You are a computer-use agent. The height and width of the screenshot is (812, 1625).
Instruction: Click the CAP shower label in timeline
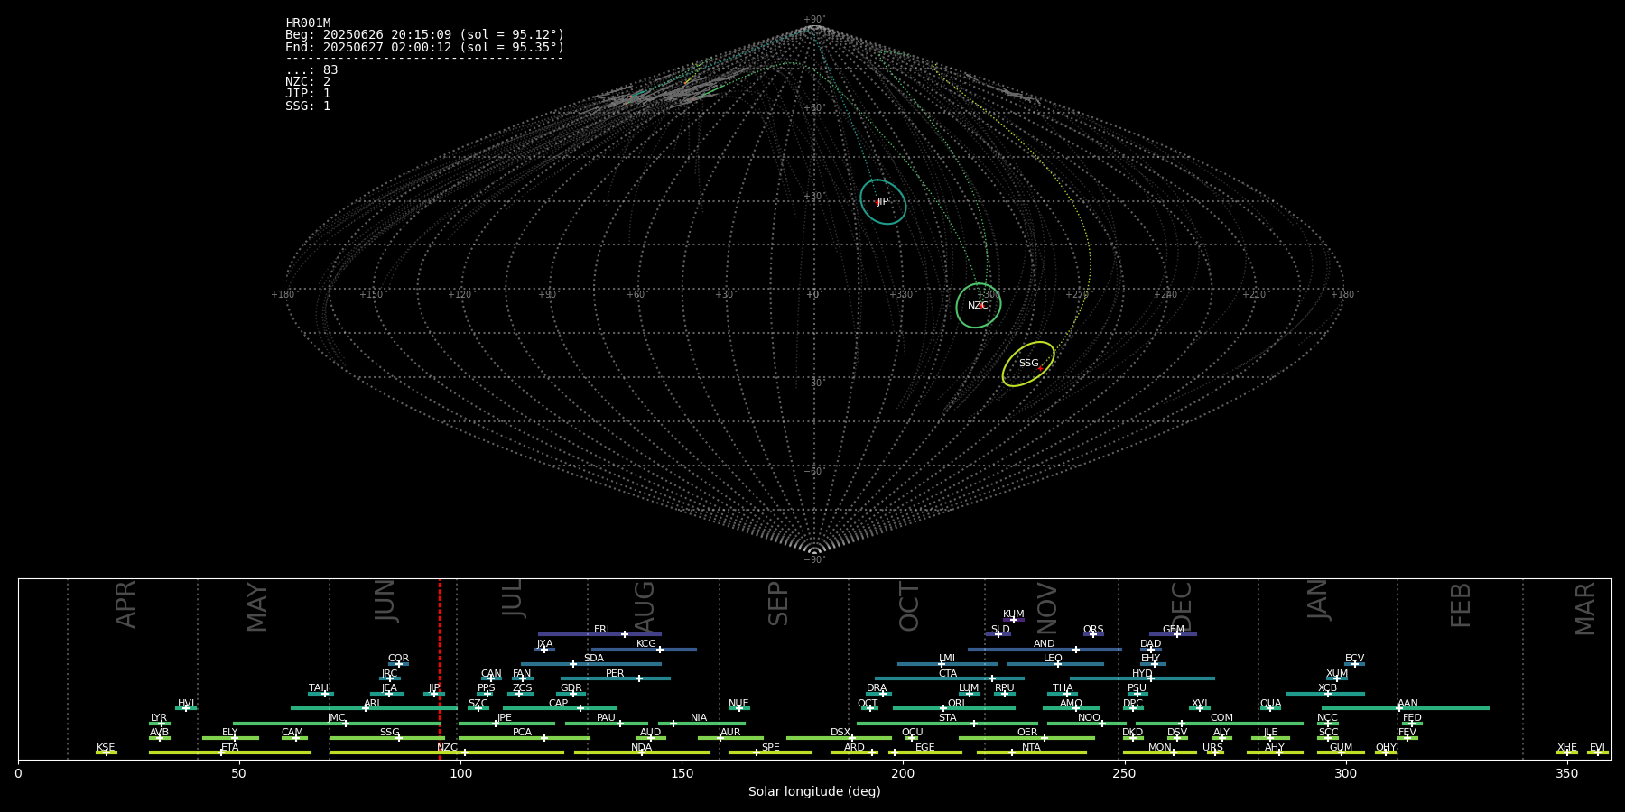coord(558,704)
